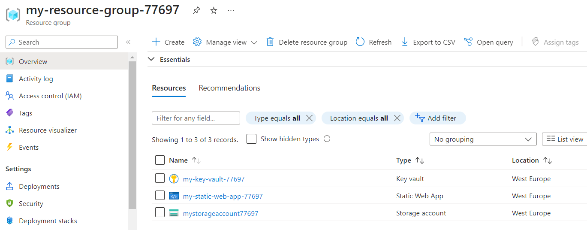The height and width of the screenshot is (230, 587).
Task: Click the Filter for any field box
Action: tap(196, 118)
